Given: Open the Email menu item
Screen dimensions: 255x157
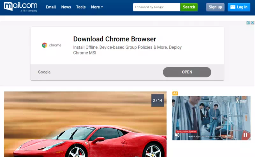Looking at the screenshot, I should click(51, 7).
